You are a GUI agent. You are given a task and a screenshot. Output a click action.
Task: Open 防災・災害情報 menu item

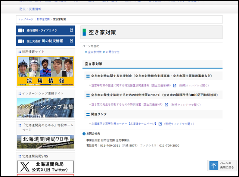(31, 9)
